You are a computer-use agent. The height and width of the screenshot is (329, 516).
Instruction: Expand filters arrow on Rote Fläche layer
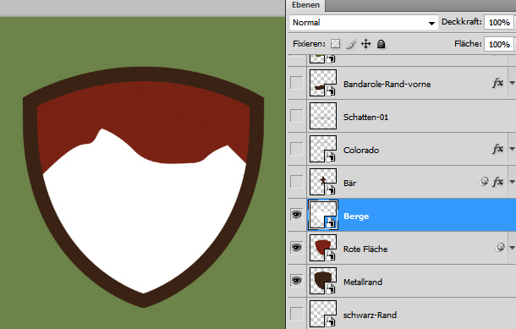coord(512,248)
